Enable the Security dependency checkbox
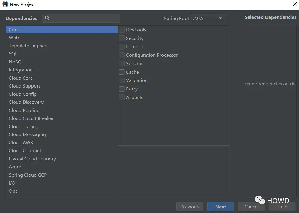299x213 pixels. tap(122, 38)
